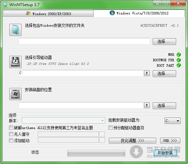Switch to the Windows Vista/7/8/2008/2012 tab

click(139, 13)
